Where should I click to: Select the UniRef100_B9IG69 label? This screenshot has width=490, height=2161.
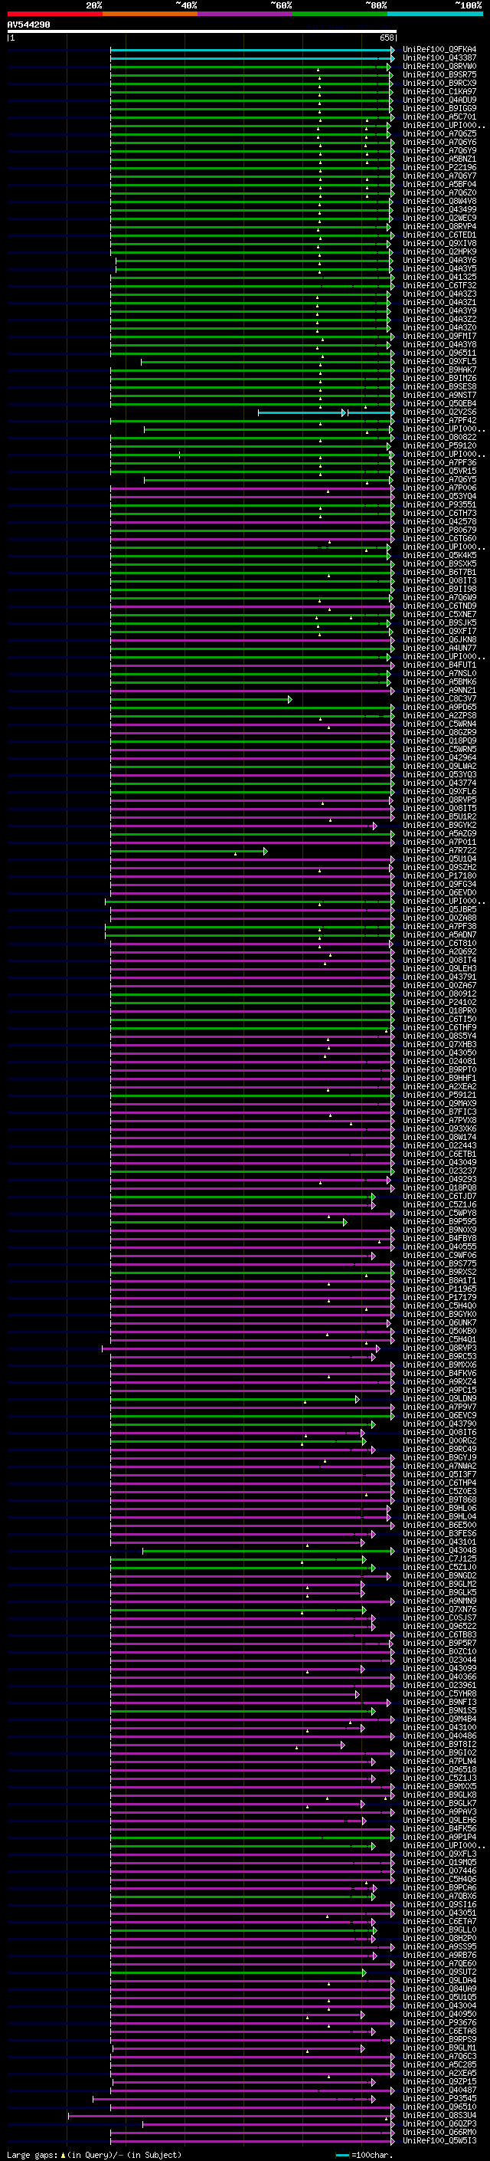point(439,108)
